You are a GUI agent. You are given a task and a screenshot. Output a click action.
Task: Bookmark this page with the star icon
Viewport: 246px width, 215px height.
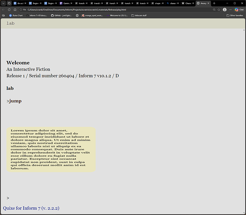coord(219,10)
